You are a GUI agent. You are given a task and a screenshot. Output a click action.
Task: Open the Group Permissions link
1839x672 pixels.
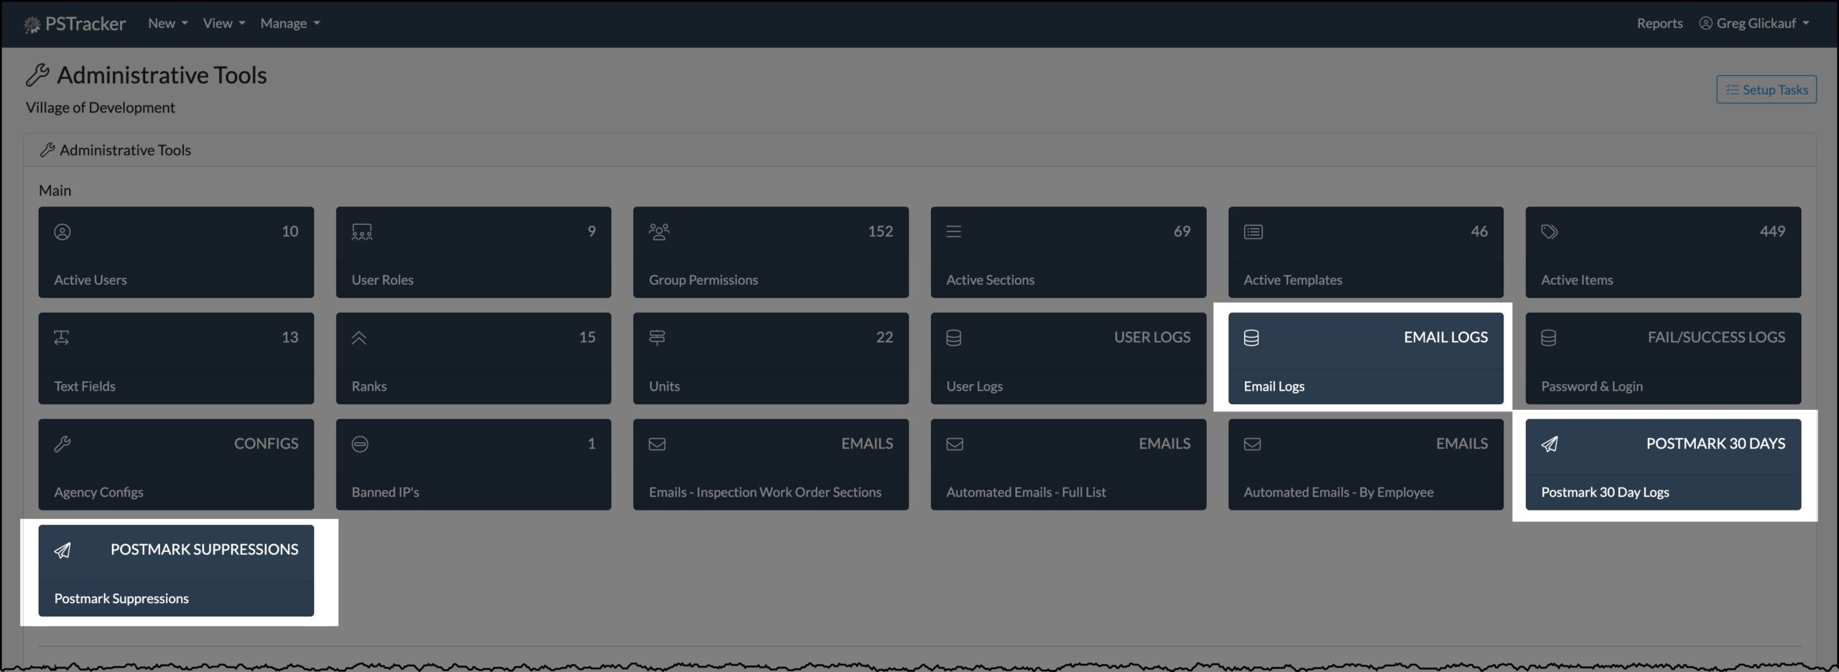pyautogui.click(x=703, y=280)
